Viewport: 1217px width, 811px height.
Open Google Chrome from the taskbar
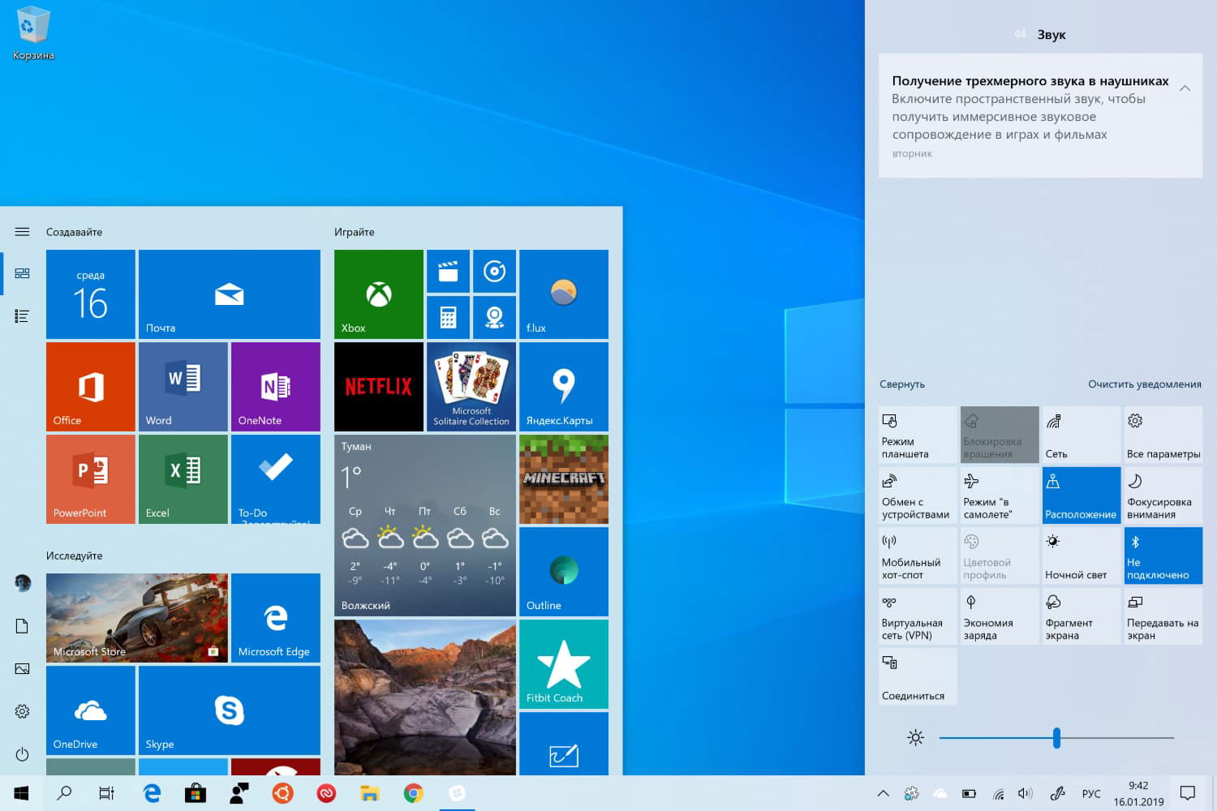pyautogui.click(x=414, y=793)
